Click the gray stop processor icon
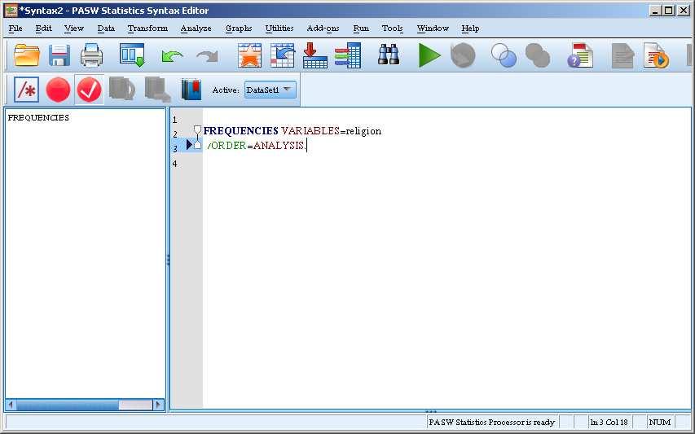Screen dimensions: 695x434 [463, 55]
